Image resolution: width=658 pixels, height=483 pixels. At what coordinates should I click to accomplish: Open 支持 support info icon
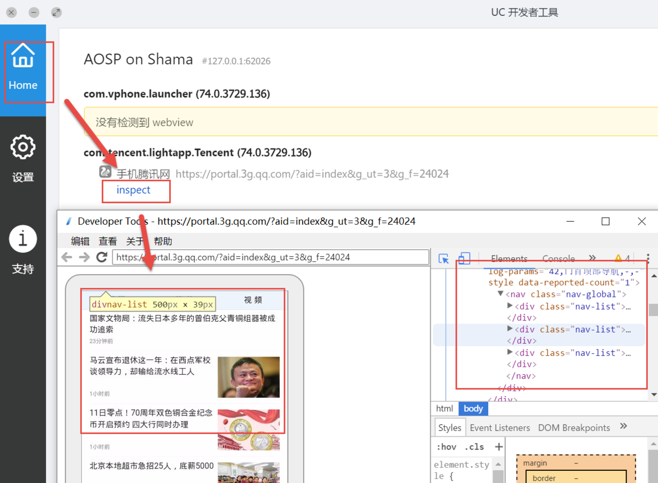(23, 239)
